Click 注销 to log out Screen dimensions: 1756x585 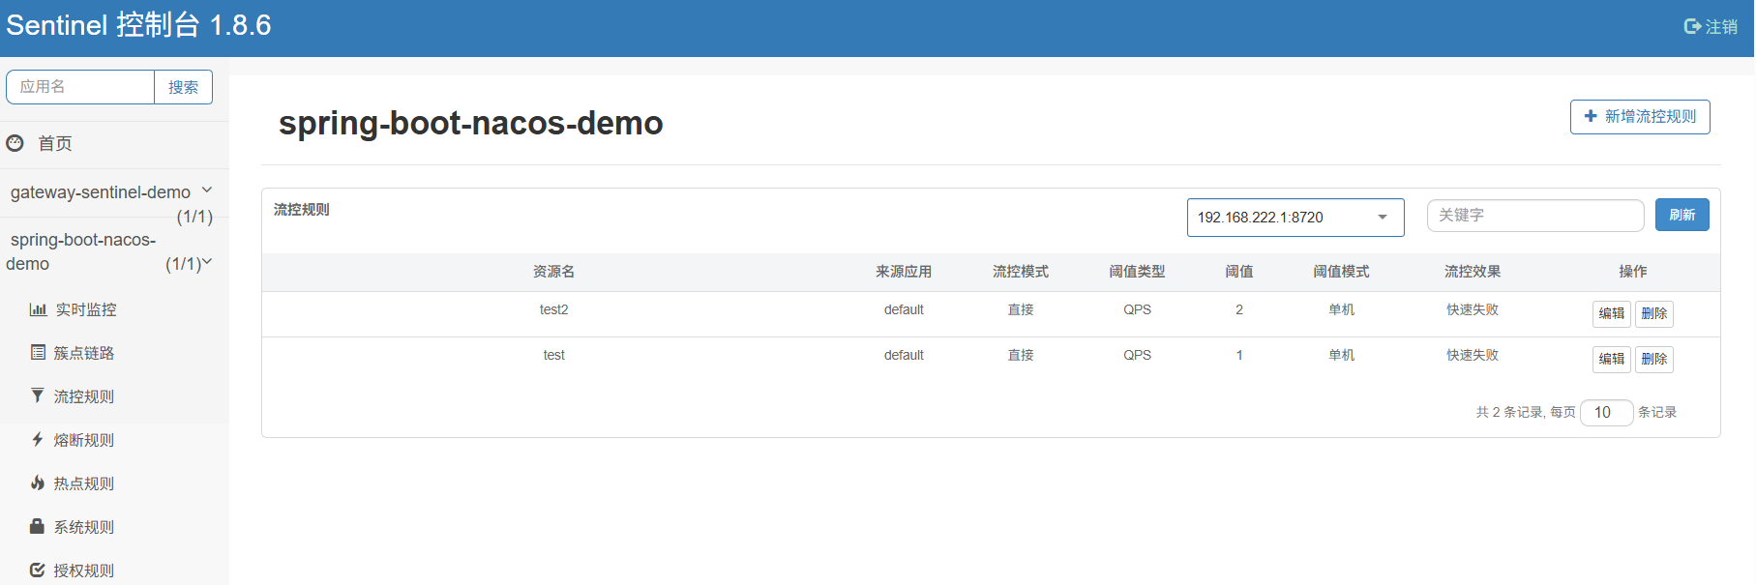click(1721, 27)
